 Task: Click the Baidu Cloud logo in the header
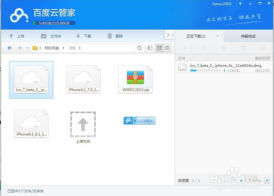coord(19,15)
